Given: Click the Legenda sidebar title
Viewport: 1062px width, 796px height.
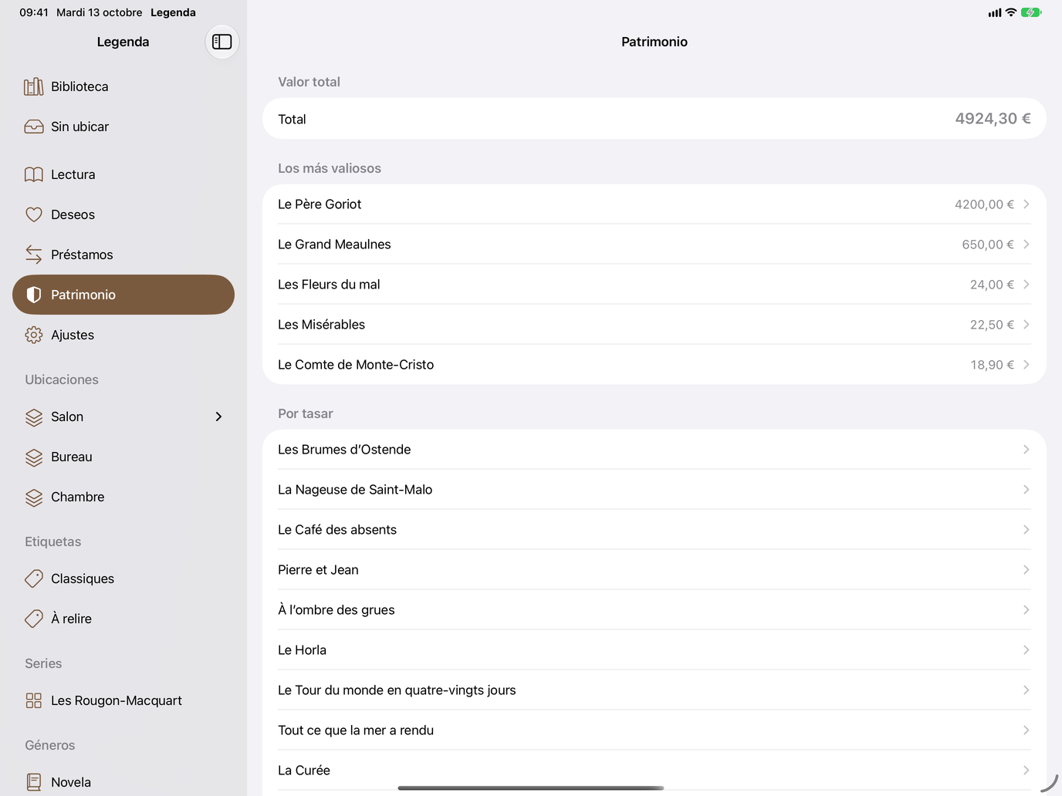Looking at the screenshot, I should pos(123,42).
